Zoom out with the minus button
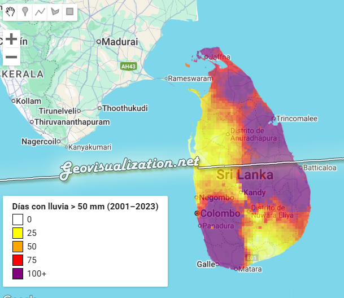Screen dimensions: 344x298 11,57
